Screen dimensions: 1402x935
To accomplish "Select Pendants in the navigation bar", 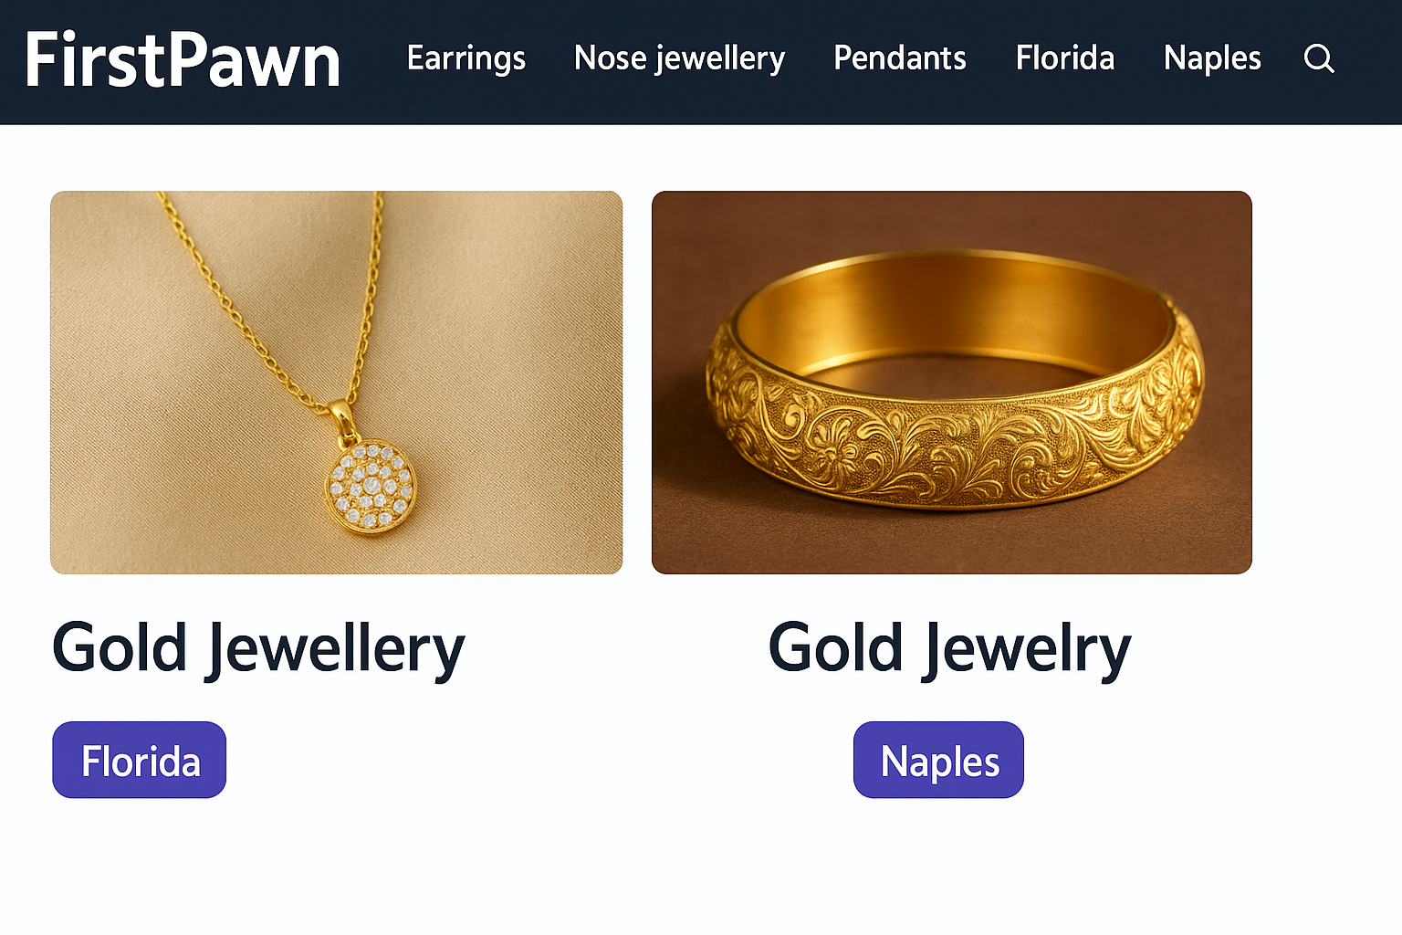I will pyautogui.click(x=899, y=58).
